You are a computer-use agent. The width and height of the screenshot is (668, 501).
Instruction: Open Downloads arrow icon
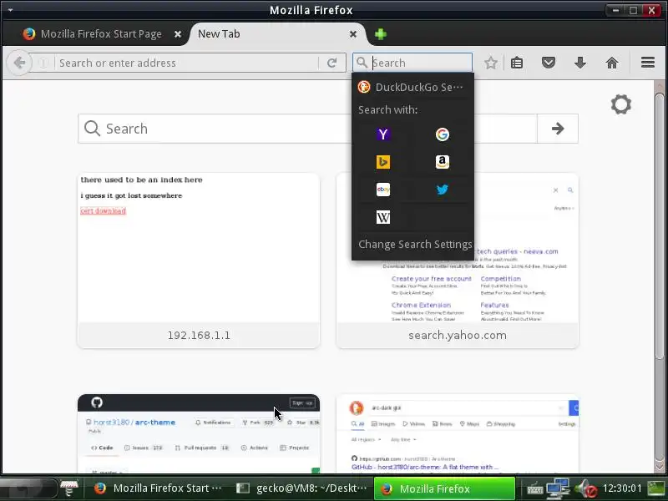pyautogui.click(x=579, y=63)
